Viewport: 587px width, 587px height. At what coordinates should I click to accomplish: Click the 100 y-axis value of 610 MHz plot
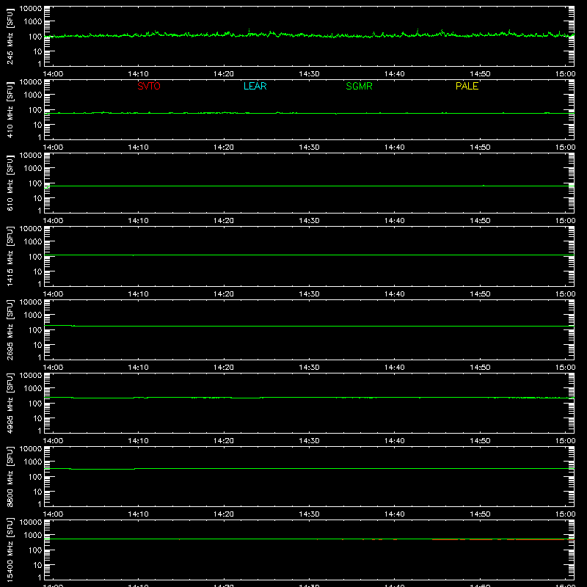click(35, 183)
